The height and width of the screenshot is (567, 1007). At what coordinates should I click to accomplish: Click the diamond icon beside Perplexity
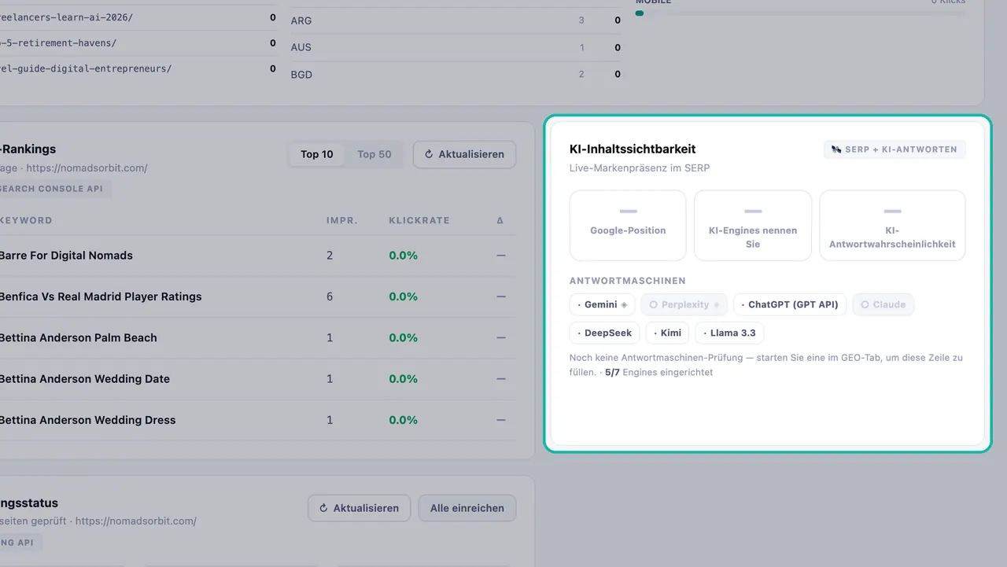pyautogui.click(x=716, y=304)
